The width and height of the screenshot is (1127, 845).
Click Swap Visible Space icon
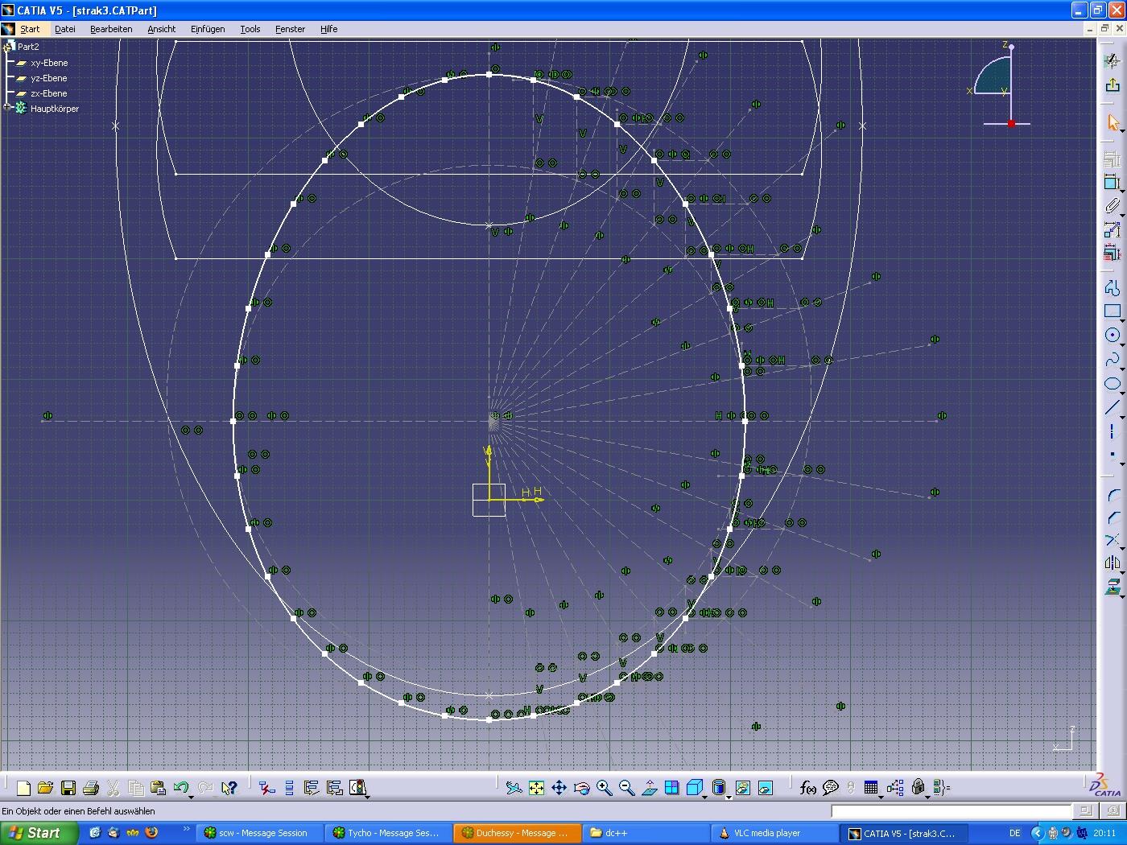coord(765,788)
